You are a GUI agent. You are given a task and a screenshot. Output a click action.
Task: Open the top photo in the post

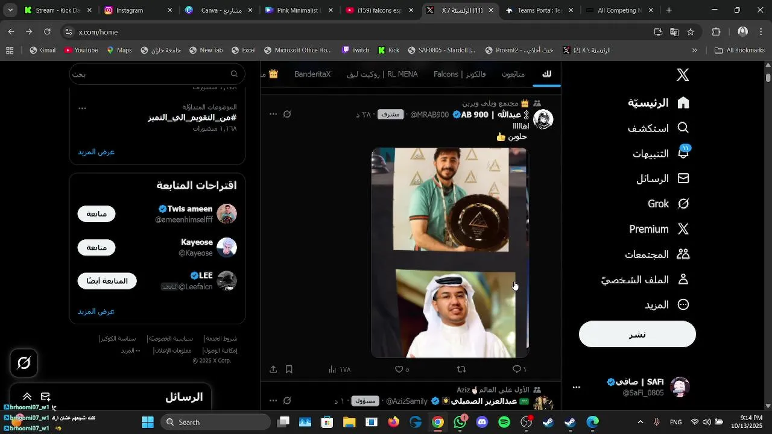[451, 200]
